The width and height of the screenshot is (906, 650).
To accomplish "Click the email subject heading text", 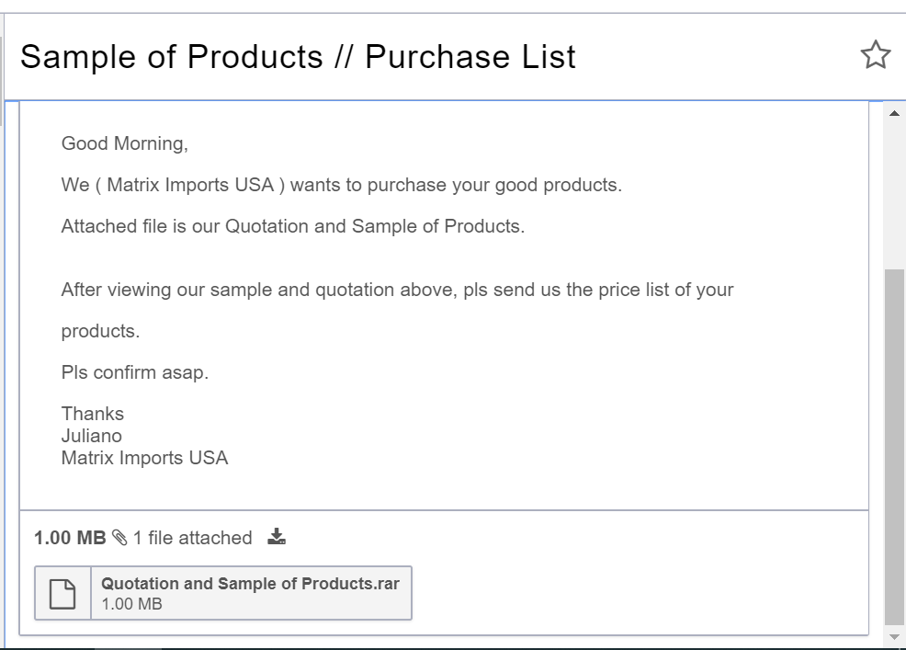I will [x=298, y=57].
